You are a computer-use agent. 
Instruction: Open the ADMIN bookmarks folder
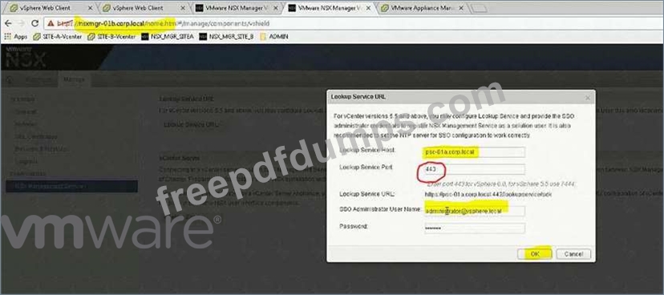274,37
